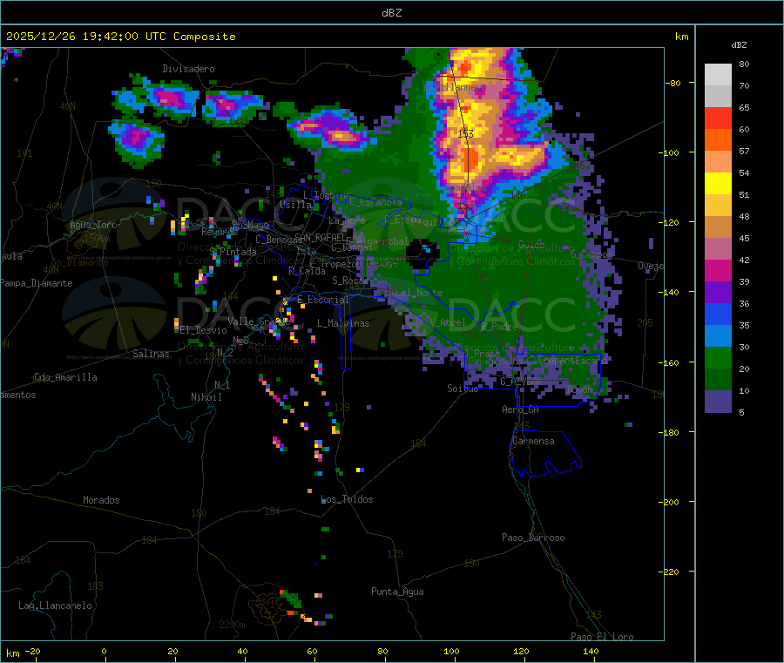This screenshot has width=784, height=663.
Task: Select the 'Agua_Toro' place label
Action: click(x=93, y=225)
